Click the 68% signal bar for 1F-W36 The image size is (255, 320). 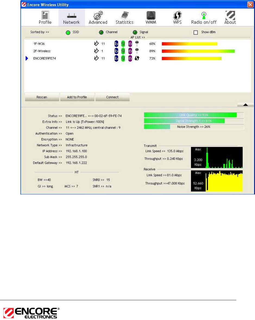click(189, 44)
